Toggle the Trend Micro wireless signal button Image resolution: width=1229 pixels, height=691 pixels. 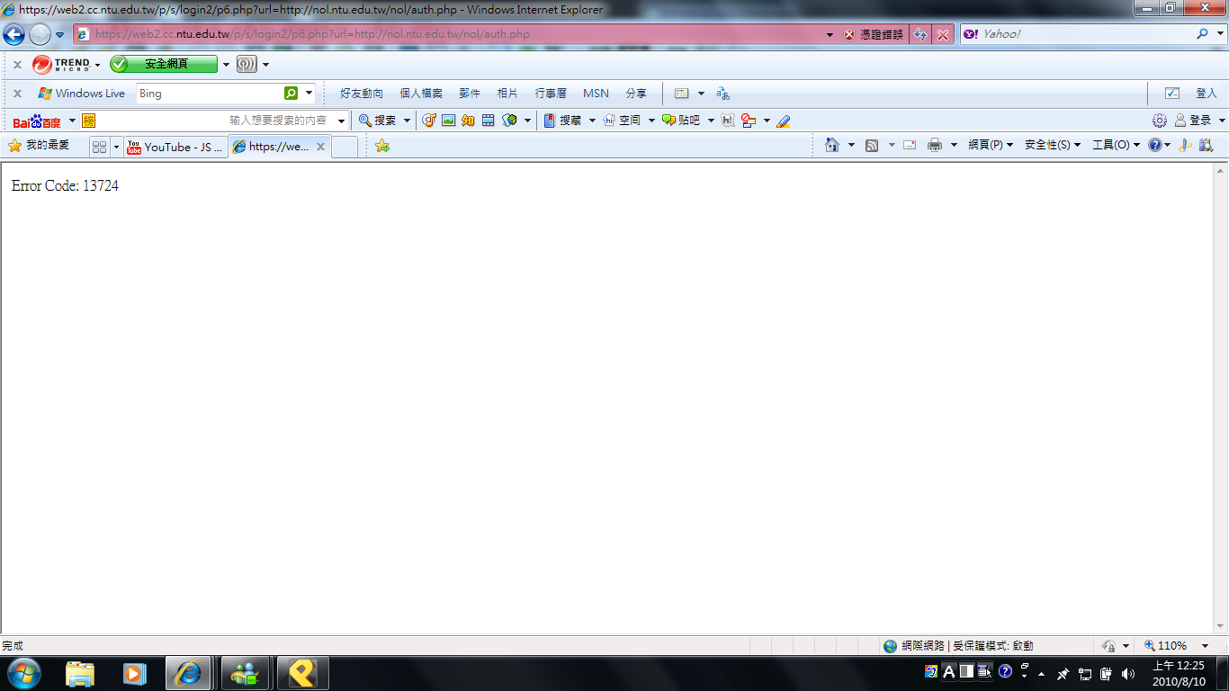[246, 64]
